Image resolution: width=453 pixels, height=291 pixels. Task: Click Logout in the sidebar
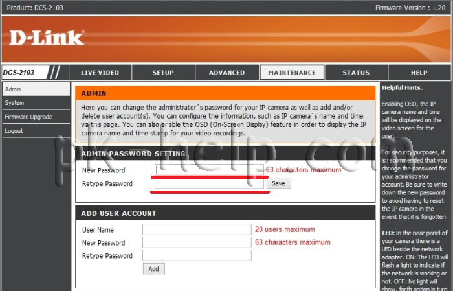[36, 131]
